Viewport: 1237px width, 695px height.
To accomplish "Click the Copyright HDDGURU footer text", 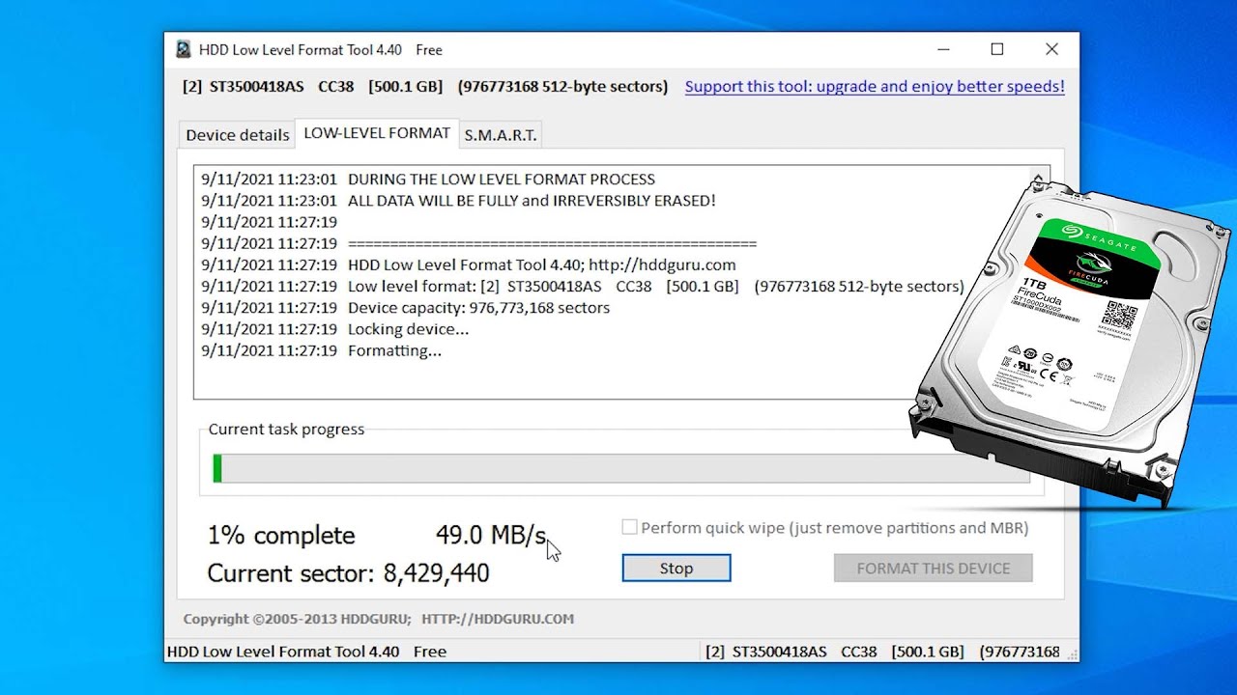I will 379,619.
